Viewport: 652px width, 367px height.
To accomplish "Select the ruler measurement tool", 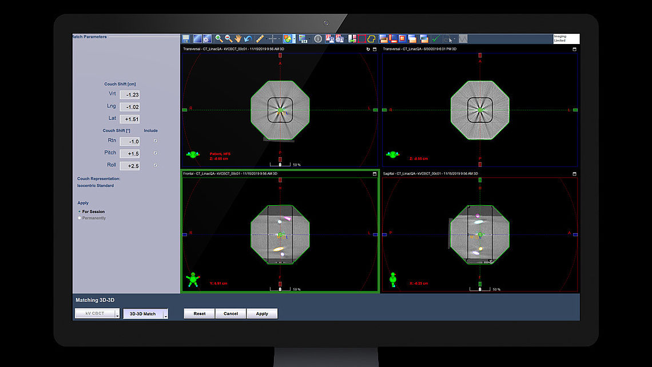I will click(259, 38).
